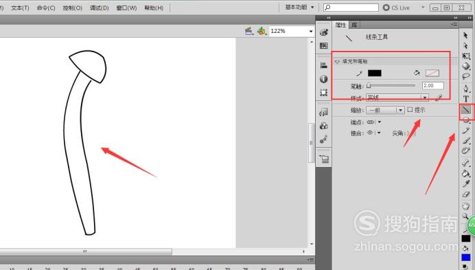Viewport: 475px width, 270px height.
Task: Open the 调试(D) menu
Action: click(100, 8)
